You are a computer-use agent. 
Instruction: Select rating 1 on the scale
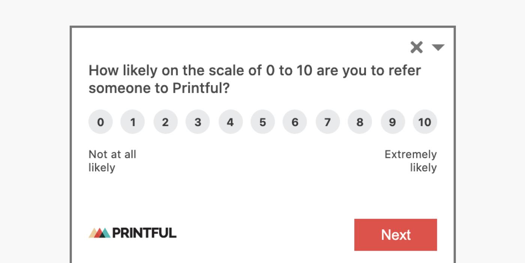(133, 122)
